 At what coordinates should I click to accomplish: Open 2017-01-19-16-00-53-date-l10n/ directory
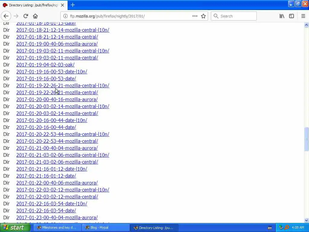[x=52, y=72]
